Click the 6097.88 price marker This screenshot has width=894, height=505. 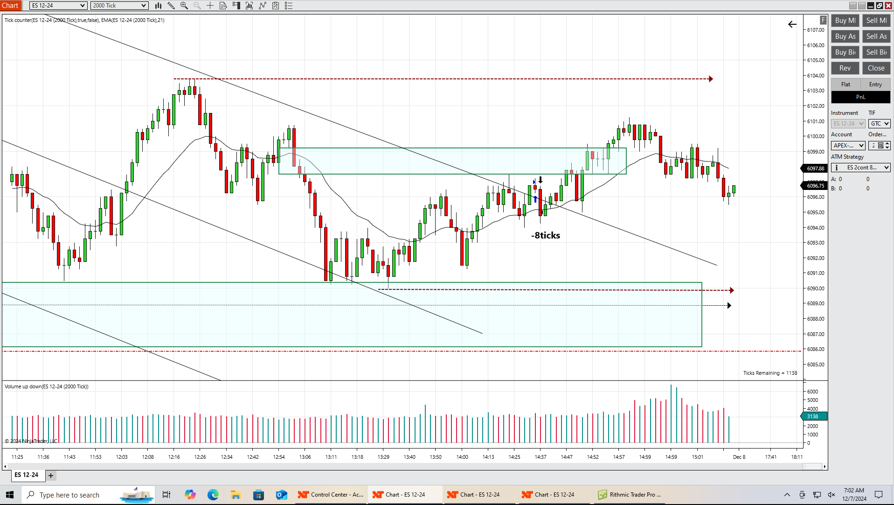pyautogui.click(x=815, y=168)
